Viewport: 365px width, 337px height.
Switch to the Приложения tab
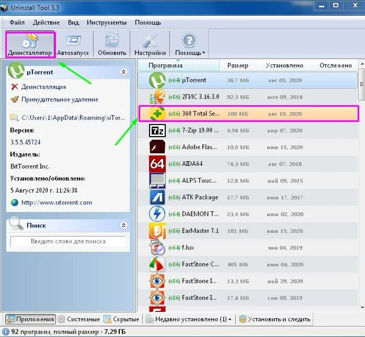pyautogui.click(x=30, y=319)
